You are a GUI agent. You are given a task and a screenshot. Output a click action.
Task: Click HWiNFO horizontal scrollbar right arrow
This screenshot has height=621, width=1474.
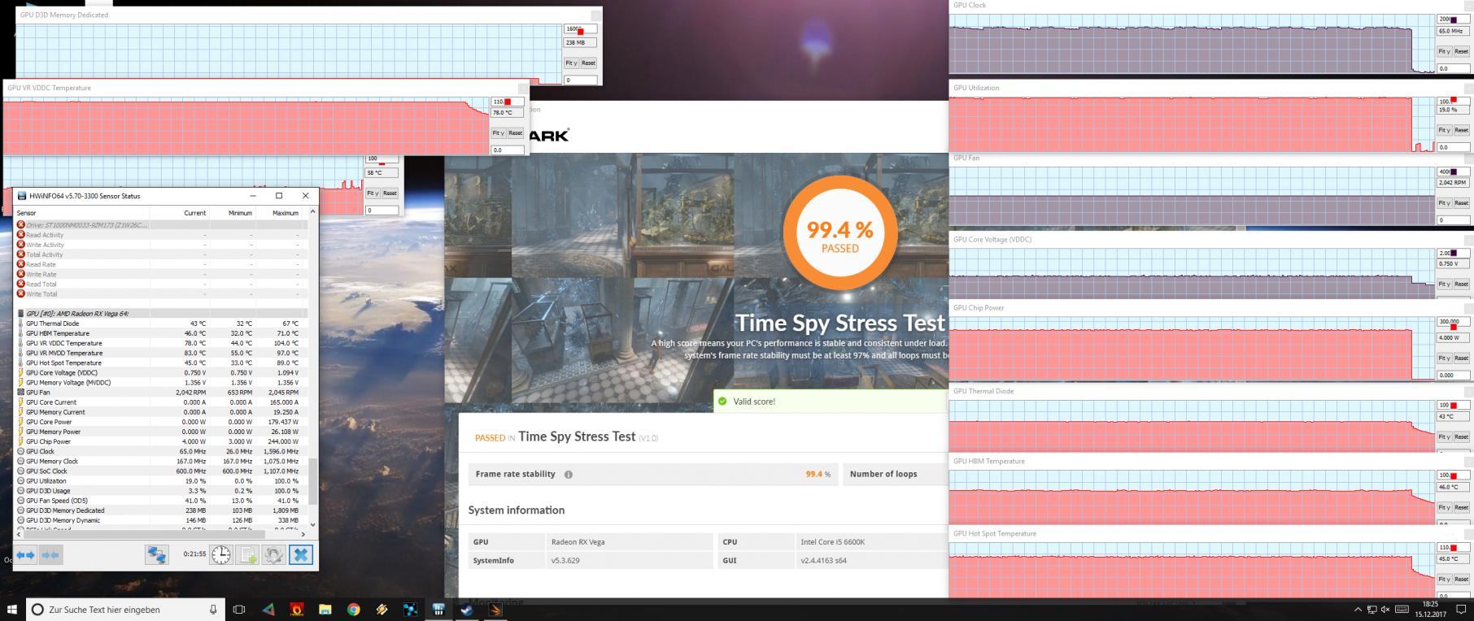tap(303, 534)
